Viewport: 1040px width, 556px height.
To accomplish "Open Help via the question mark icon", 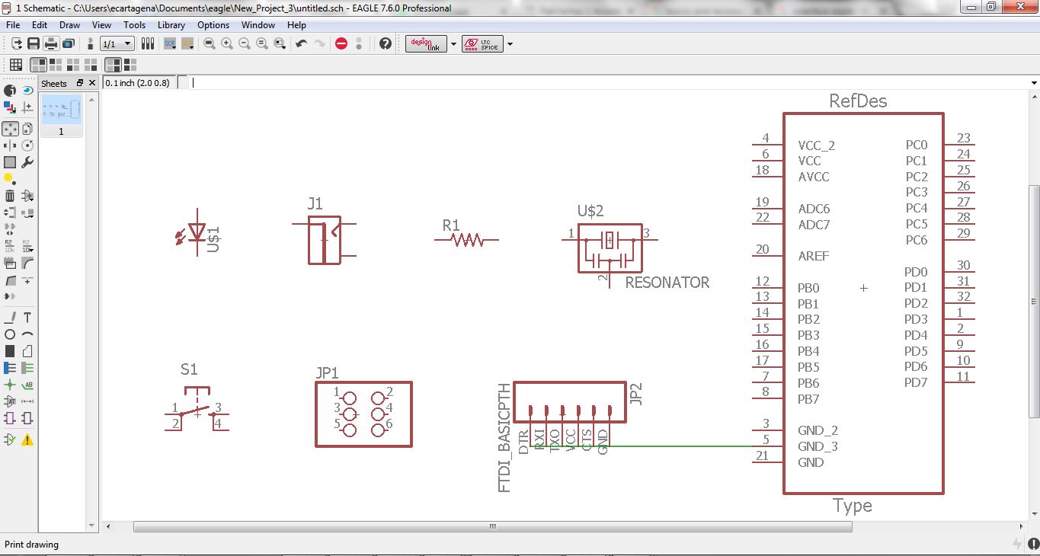I will coord(386,43).
